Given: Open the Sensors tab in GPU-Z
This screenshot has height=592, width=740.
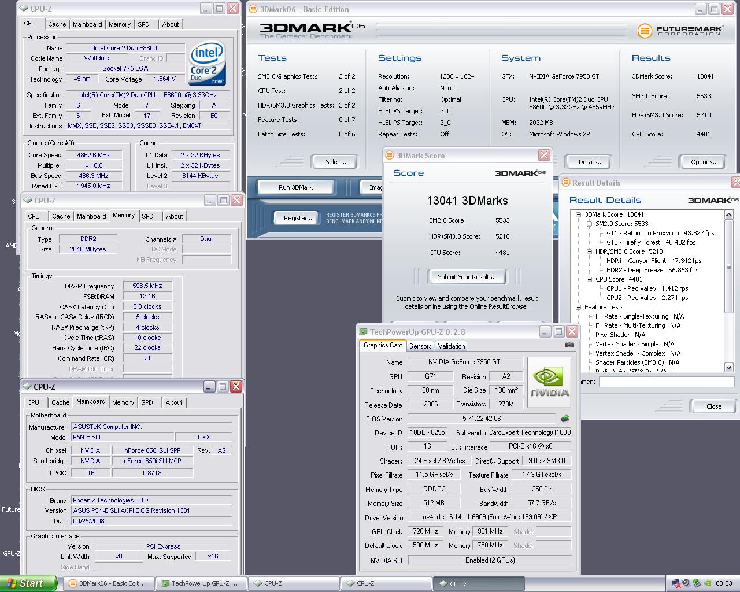Looking at the screenshot, I should point(420,346).
